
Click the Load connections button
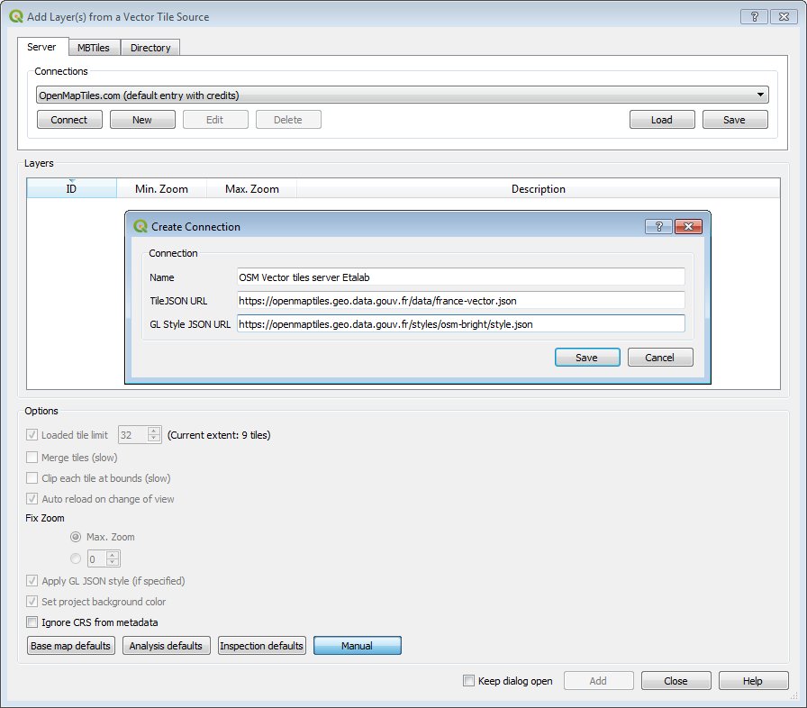pyautogui.click(x=662, y=120)
